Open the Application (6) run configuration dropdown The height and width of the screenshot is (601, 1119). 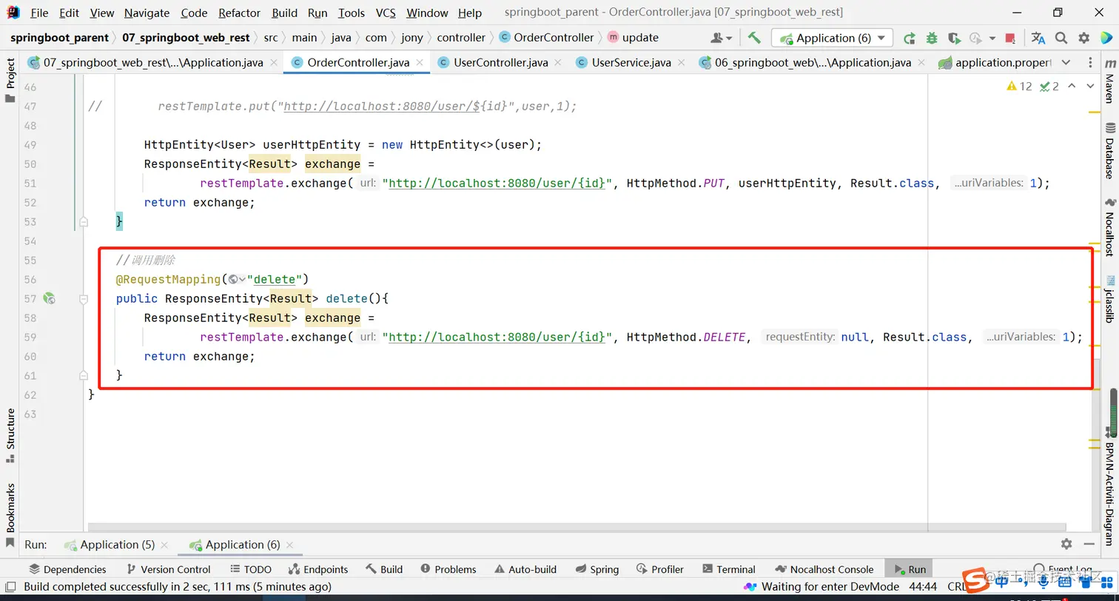pos(833,38)
